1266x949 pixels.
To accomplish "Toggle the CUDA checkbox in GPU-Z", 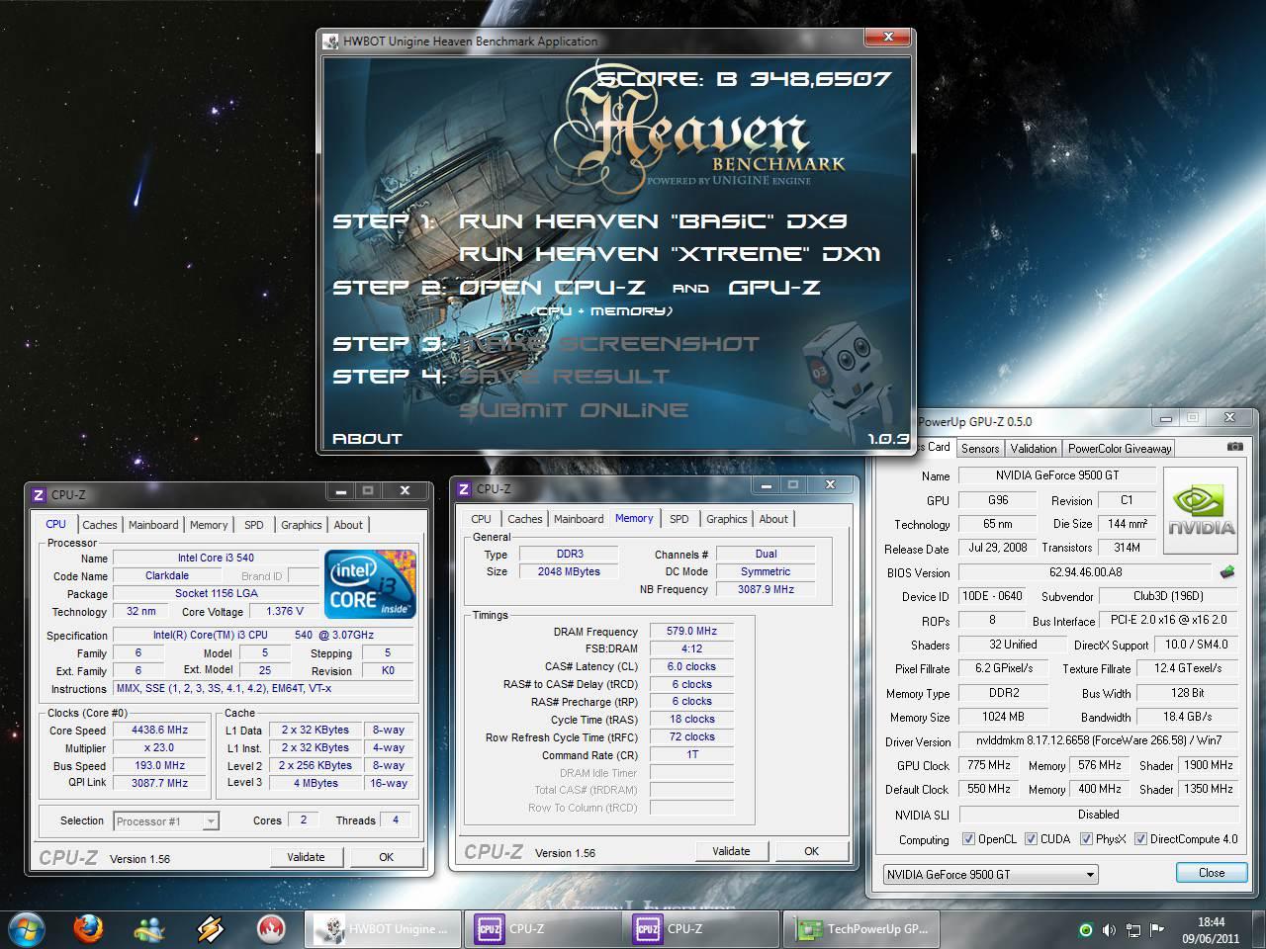I will [1031, 839].
